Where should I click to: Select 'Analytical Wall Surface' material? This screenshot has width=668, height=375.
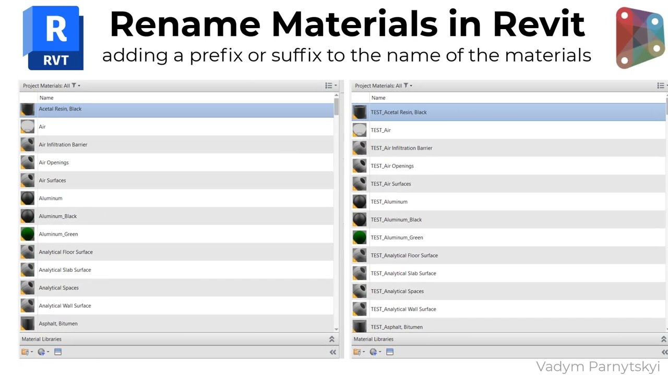(176, 306)
